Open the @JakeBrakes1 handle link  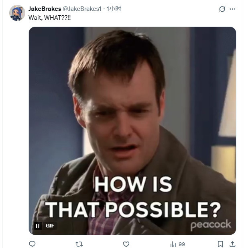tap(82, 9)
